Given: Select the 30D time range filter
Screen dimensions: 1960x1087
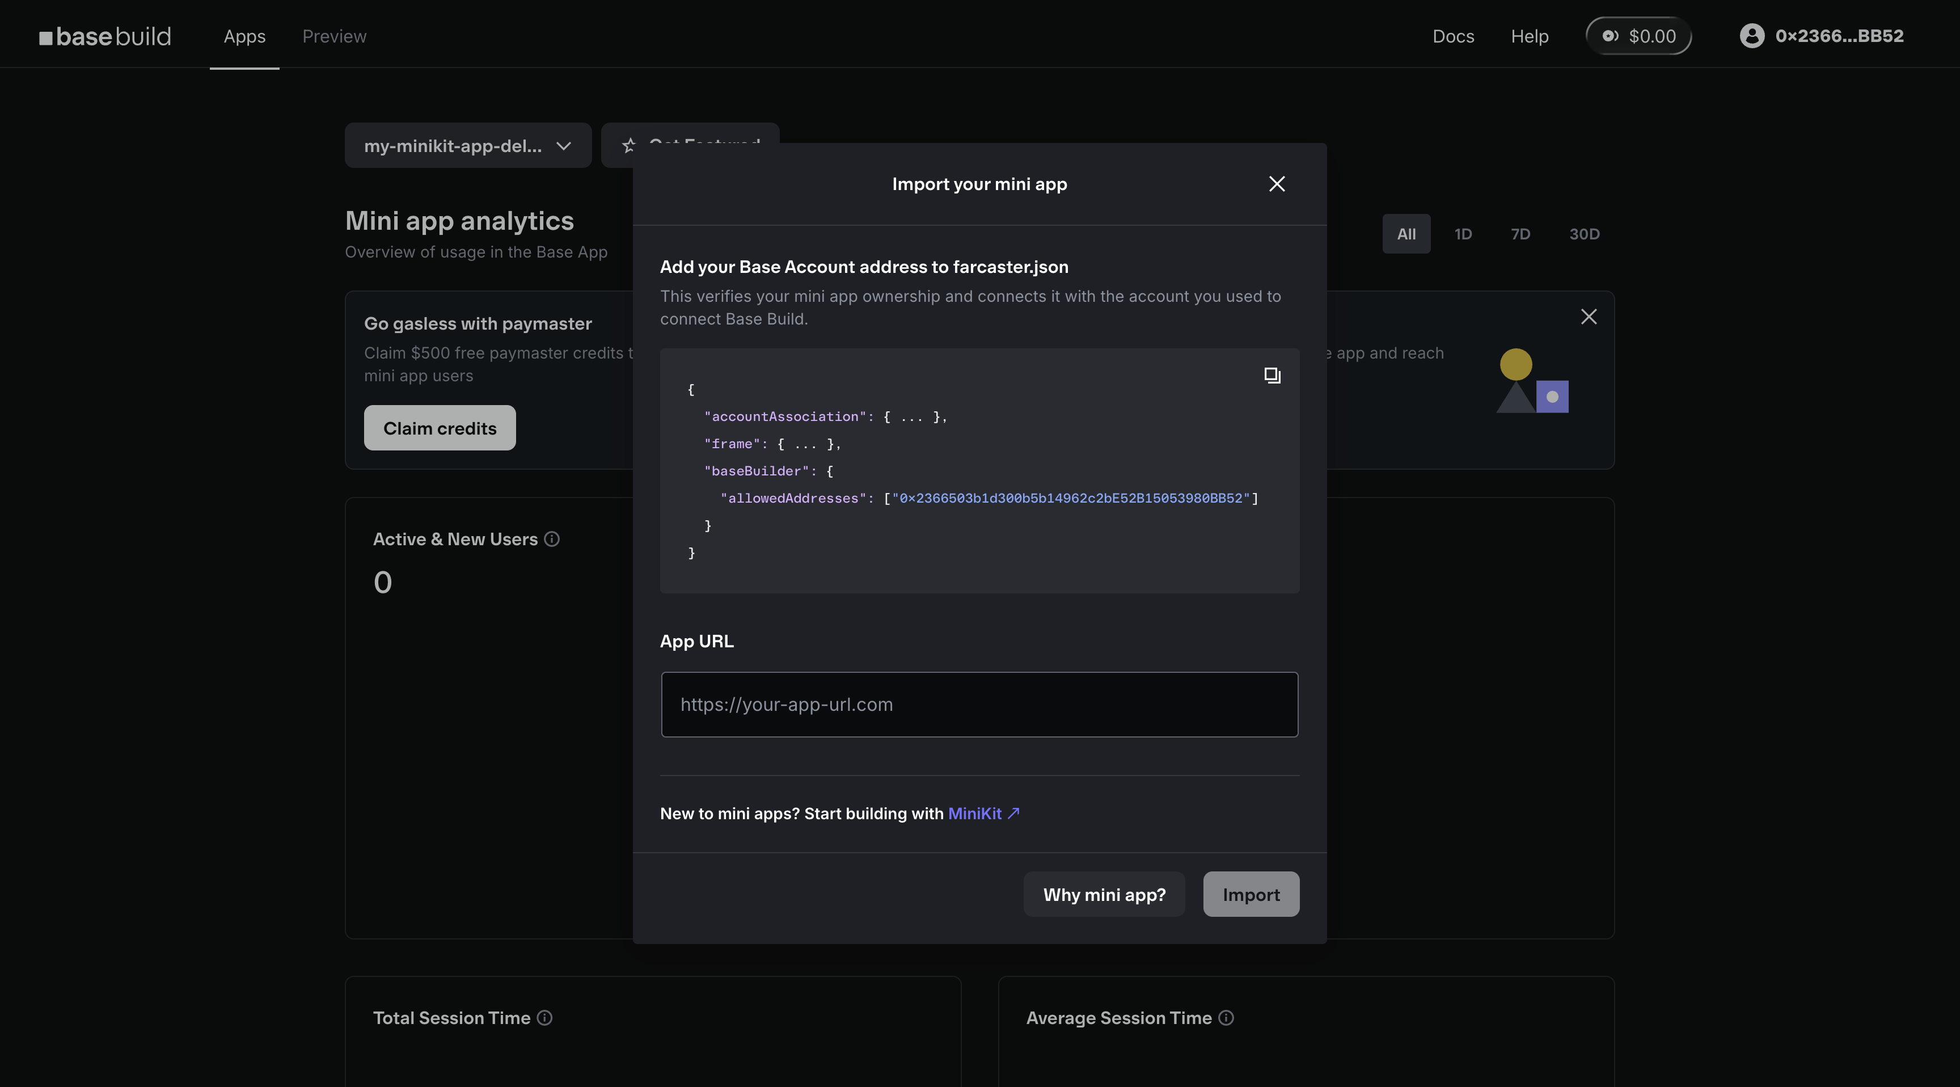Looking at the screenshot, I should (x=1584, y=234).
